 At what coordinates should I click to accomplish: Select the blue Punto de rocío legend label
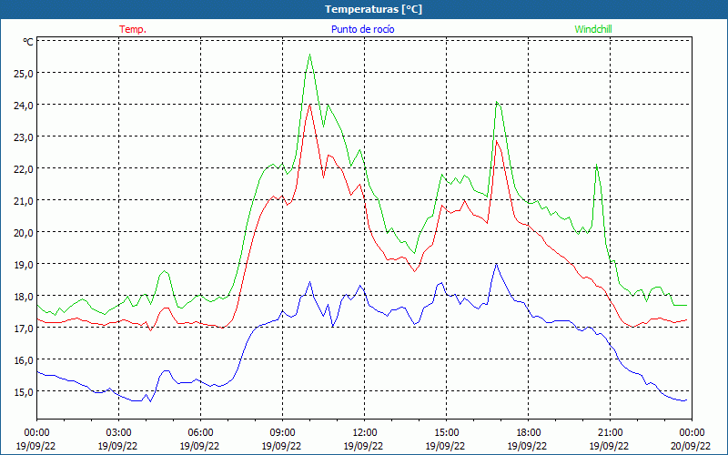tap(362, 29)
